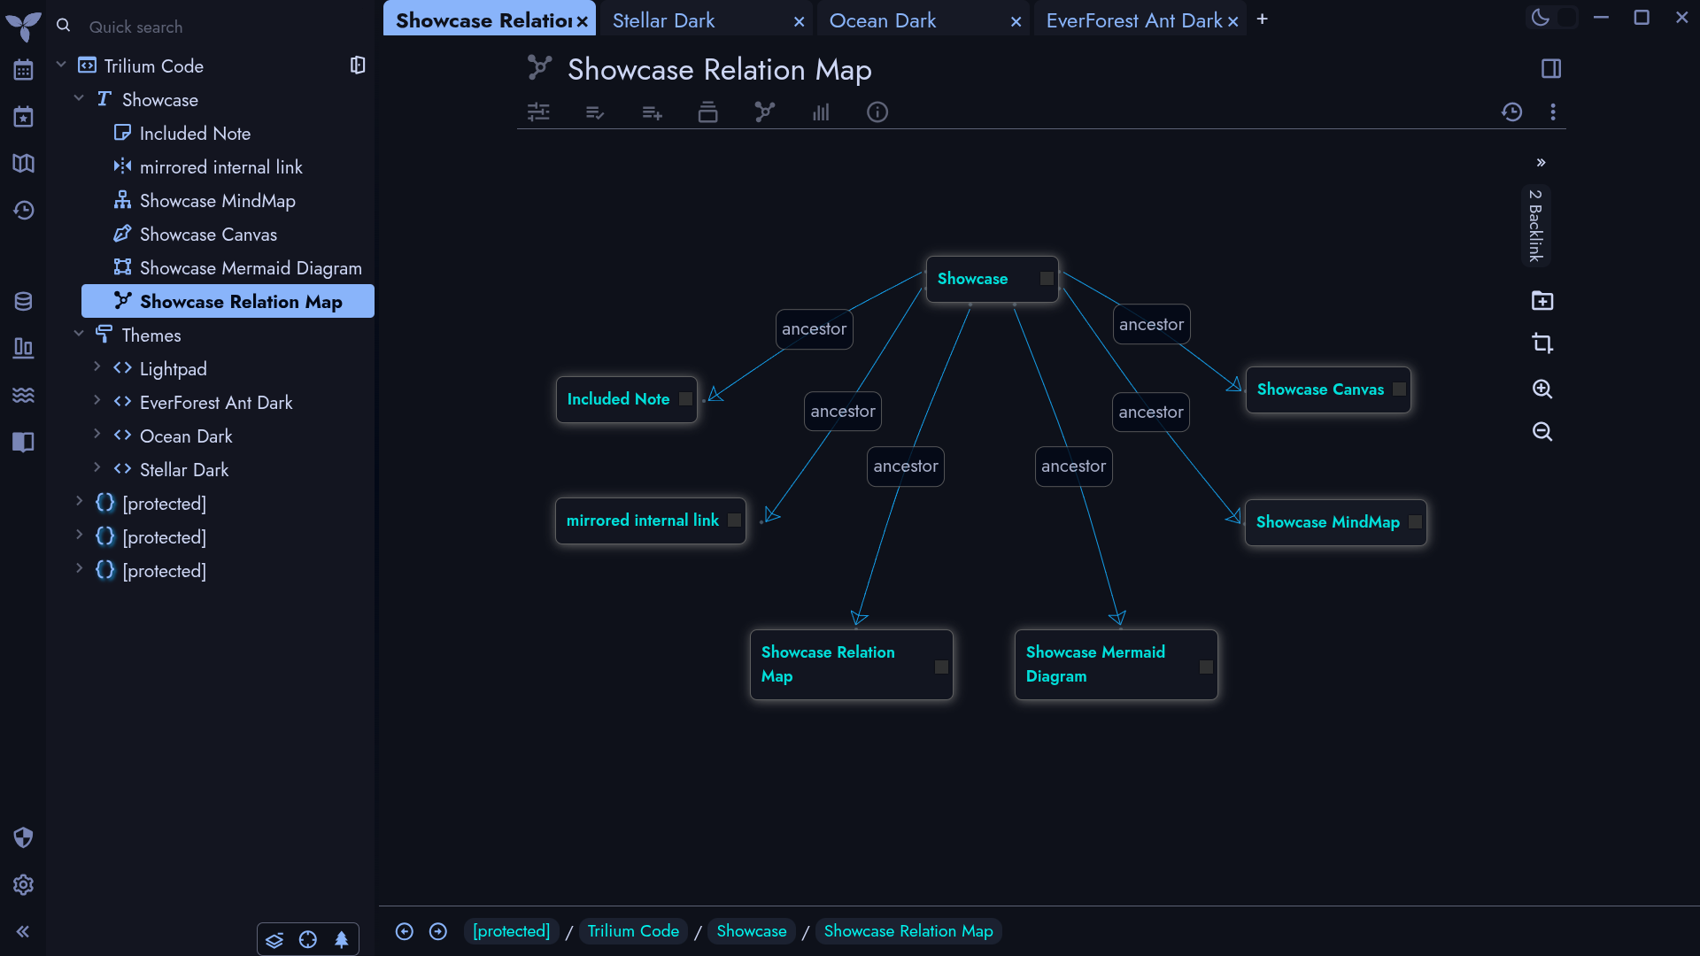Screen dimensions: 1700x956
Task: Expand the first [protected] tree node
Action: point(79,501)
